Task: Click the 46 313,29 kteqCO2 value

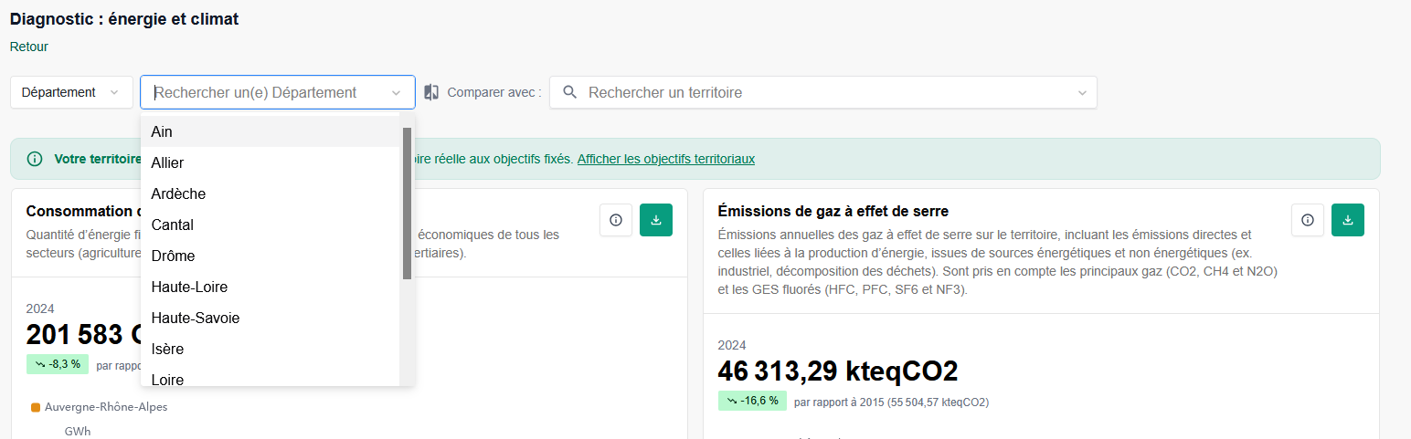Action: (838, 371)
